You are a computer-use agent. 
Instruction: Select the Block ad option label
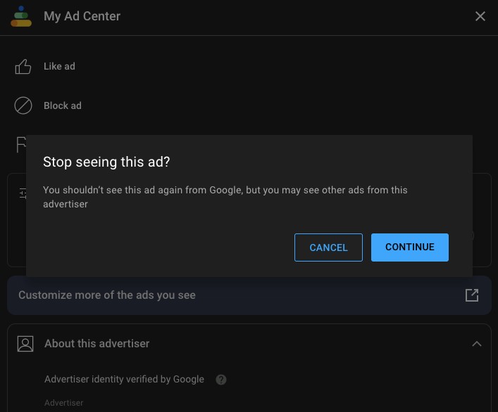coord(63,105)
